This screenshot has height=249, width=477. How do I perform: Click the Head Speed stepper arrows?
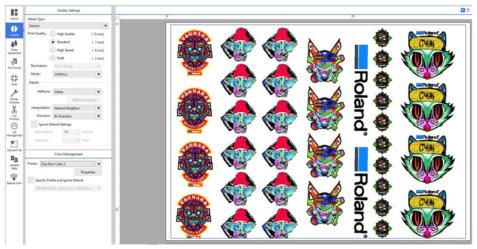(x=78, y=132)
